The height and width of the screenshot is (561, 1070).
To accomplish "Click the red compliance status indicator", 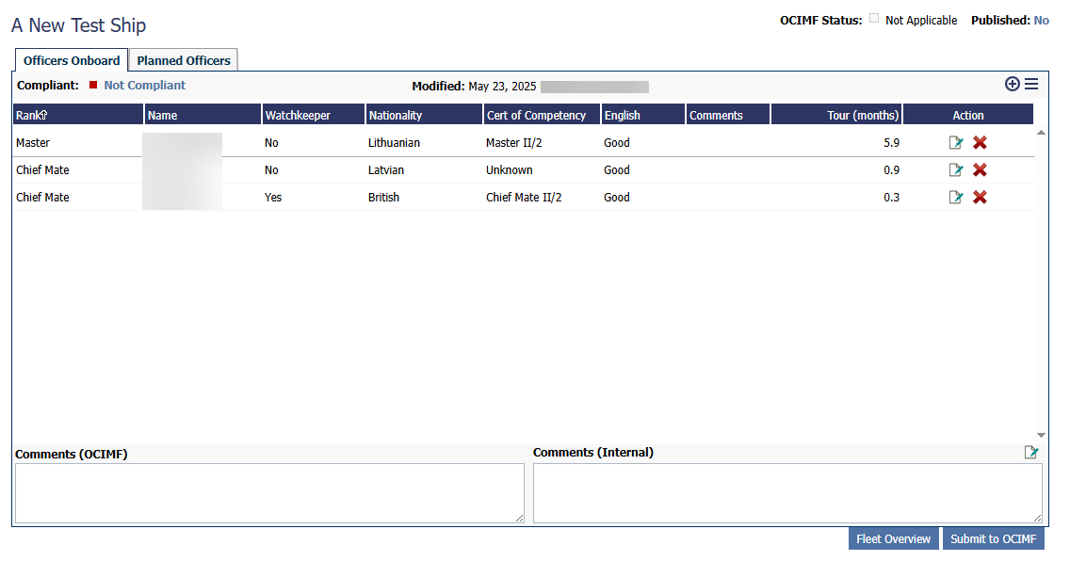I will (93, 86).
